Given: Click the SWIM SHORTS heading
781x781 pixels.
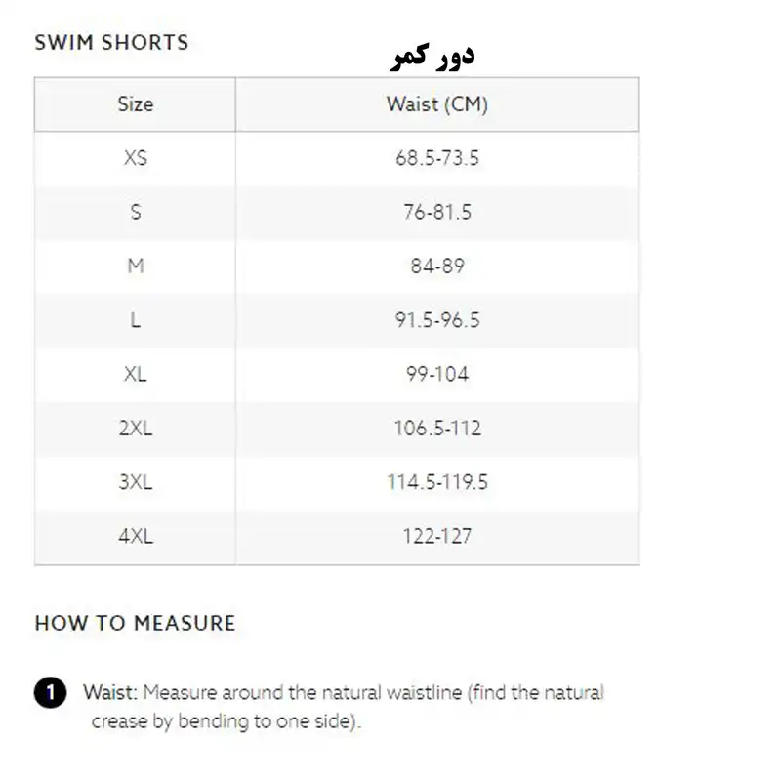Looking at the screenshot, I should point(111,42).
